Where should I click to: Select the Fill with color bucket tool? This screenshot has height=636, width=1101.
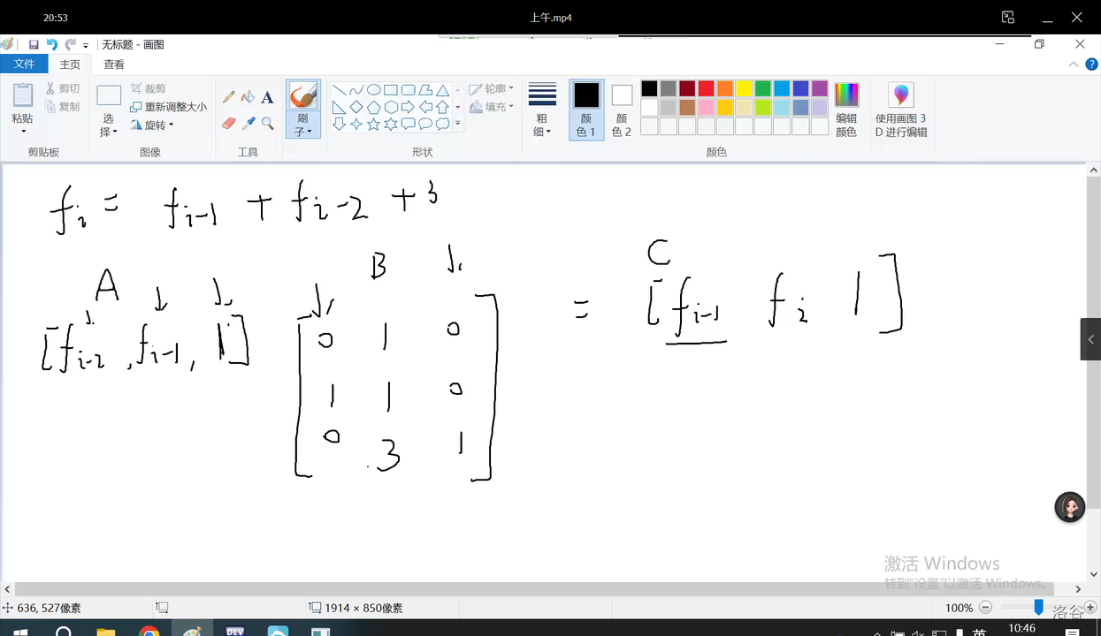tap(248, 97)
